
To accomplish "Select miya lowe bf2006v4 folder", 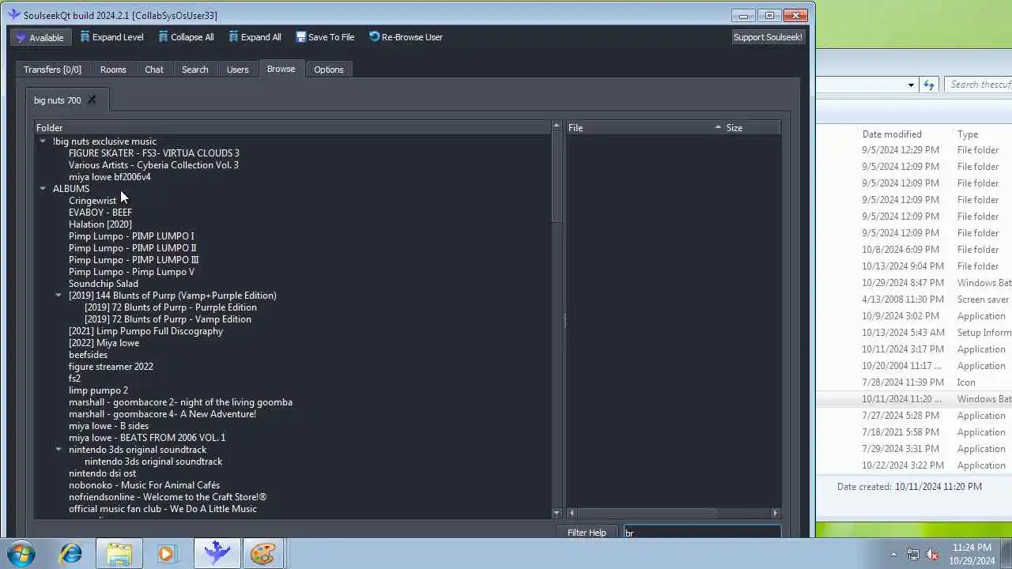I will pos(109,177).
